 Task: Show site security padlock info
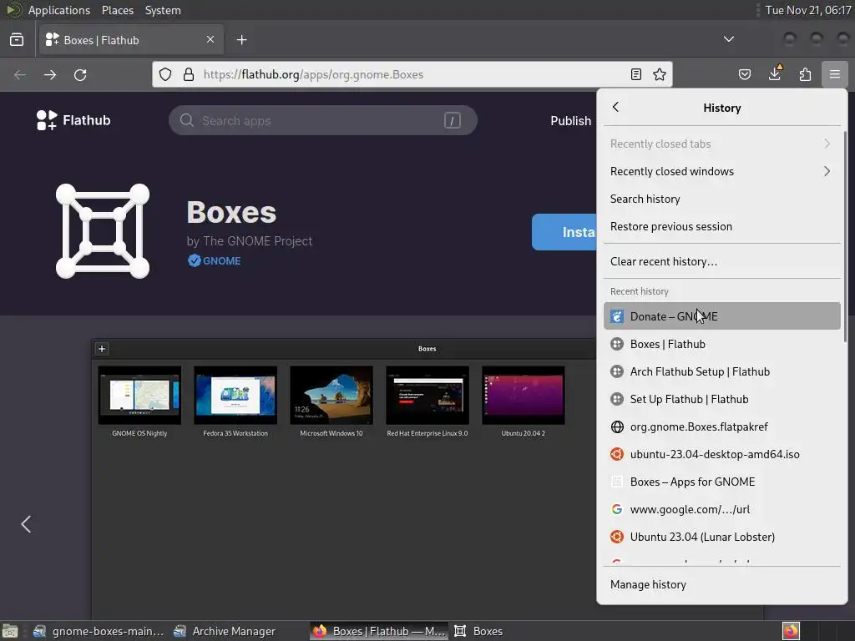(x=189, y=74)
